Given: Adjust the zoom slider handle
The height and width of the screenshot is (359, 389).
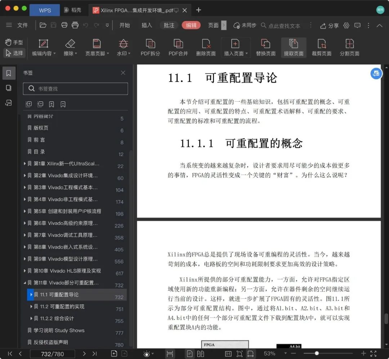Looking at the screenshot, I should click(x=317, y=353).
